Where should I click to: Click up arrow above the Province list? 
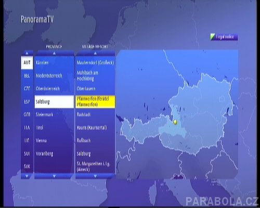[x=54, y=53]
